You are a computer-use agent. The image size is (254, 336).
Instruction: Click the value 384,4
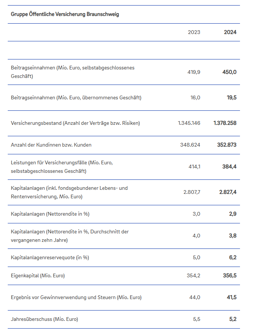tap(229, 167)
